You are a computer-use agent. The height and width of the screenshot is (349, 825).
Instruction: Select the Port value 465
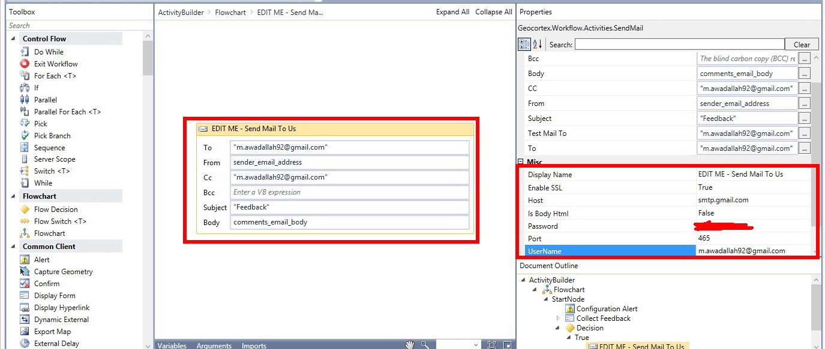tap(704, 238)
